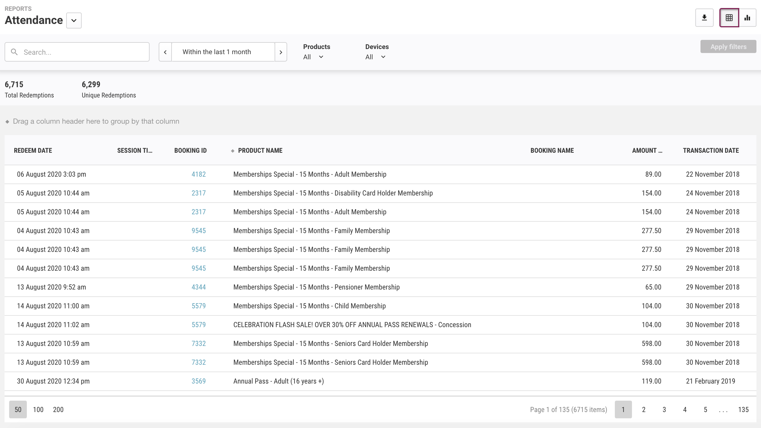Click 'CELEBRATION FLASH SALE!' product name cell
The image size is (761, 428).
(x=352, y=325)
